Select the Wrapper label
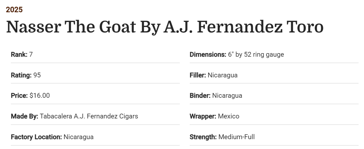 [x=203, y=116]
